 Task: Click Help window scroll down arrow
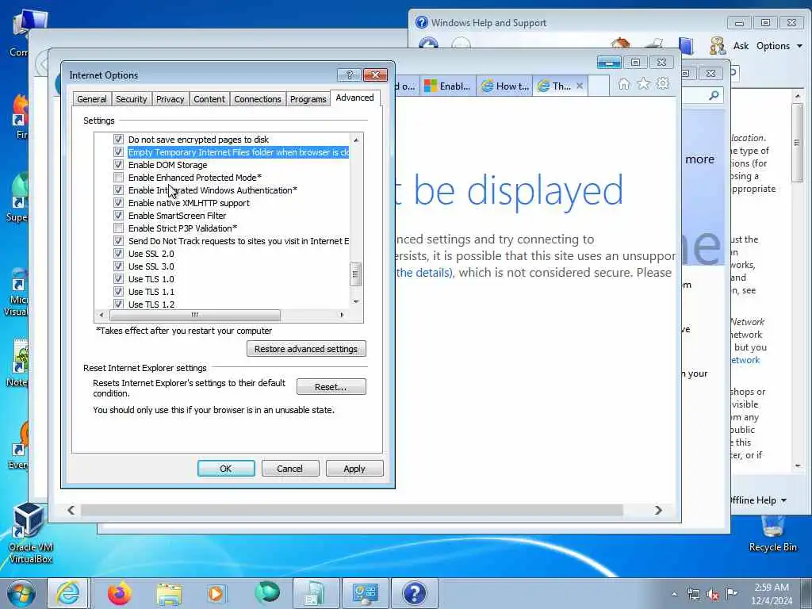point(798,466)
